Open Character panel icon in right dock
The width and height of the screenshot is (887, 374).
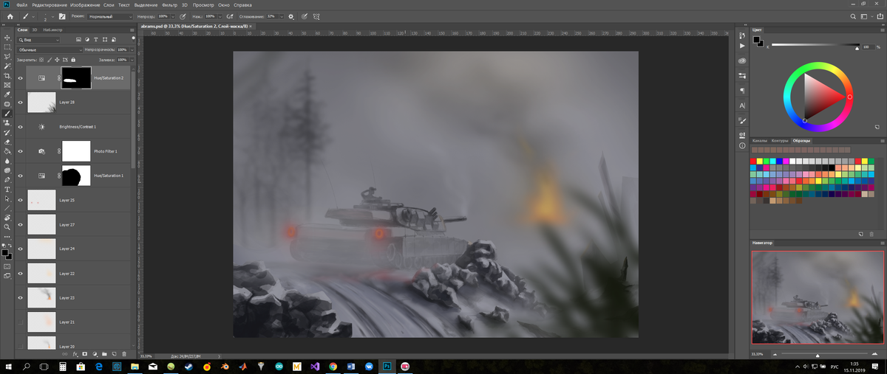(742, 105)
